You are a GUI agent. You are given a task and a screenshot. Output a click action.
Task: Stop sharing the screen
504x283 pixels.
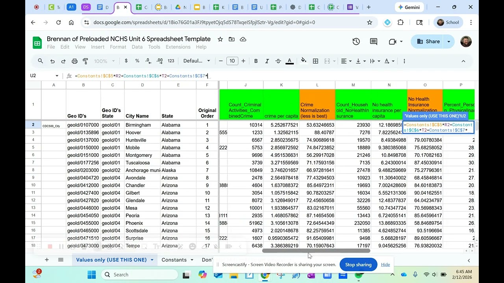(358, 265)
